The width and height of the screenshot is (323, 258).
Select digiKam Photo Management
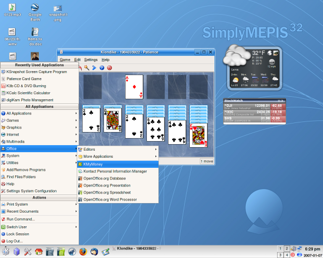(39, 100)
